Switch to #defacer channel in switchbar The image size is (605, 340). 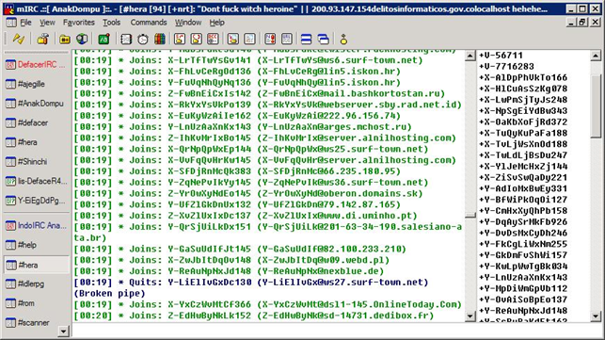[36, 122]
